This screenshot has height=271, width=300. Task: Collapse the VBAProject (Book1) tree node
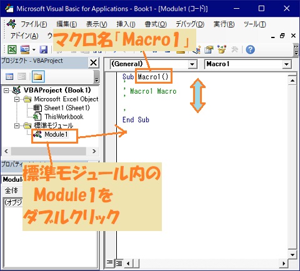pyautogui.click(x=6, y=91)
